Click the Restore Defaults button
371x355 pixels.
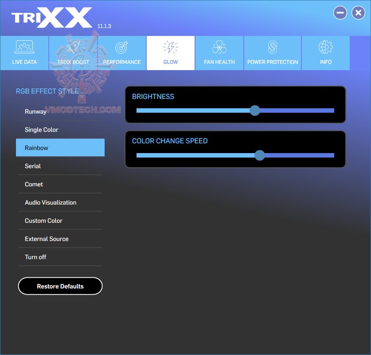(60, 286)
